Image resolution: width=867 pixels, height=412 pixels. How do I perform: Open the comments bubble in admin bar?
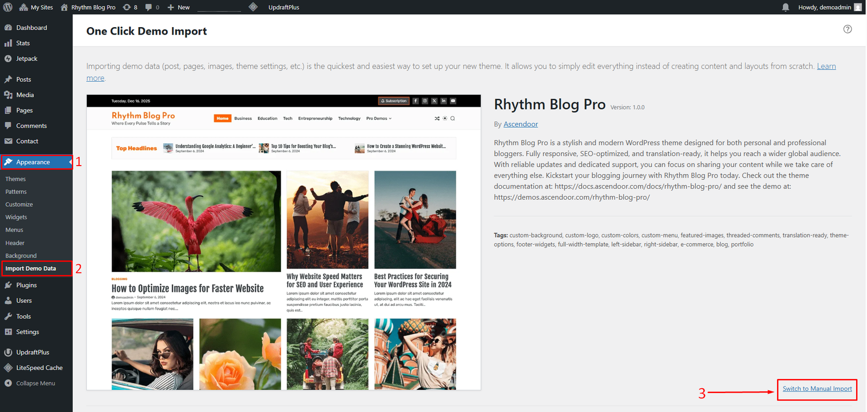tap(152, 7)
